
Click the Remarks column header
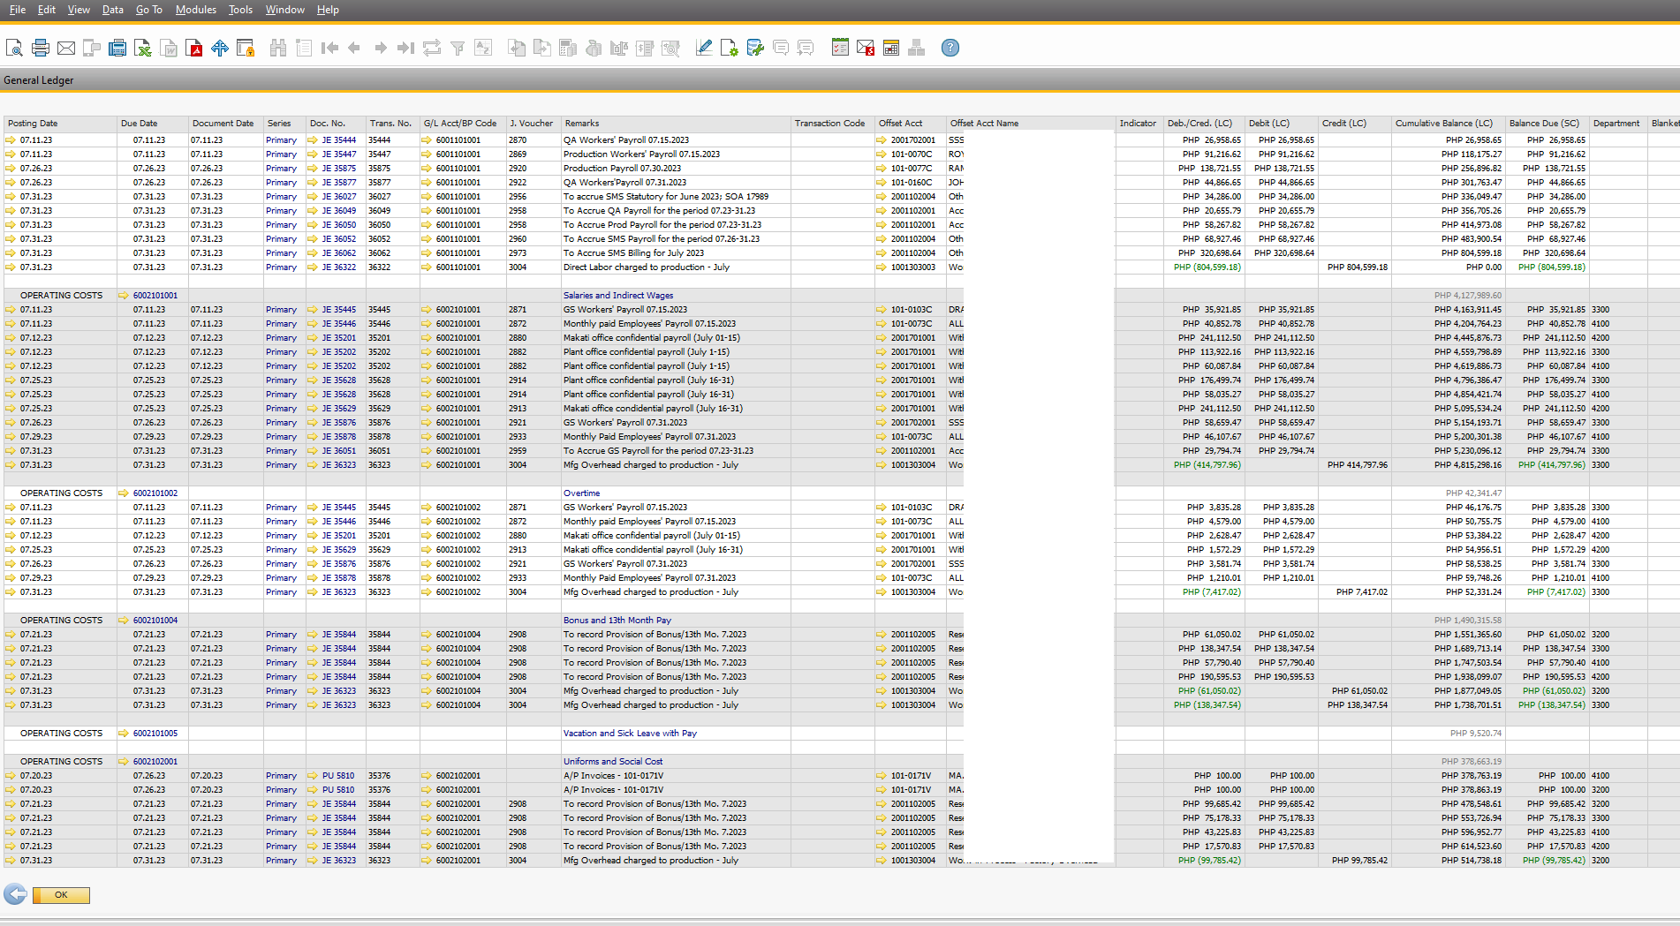point(676,124)
